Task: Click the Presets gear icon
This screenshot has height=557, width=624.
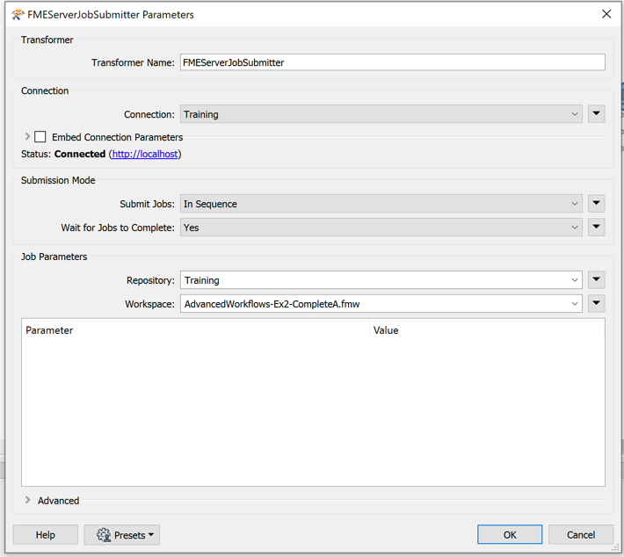Action: (104, 535)
